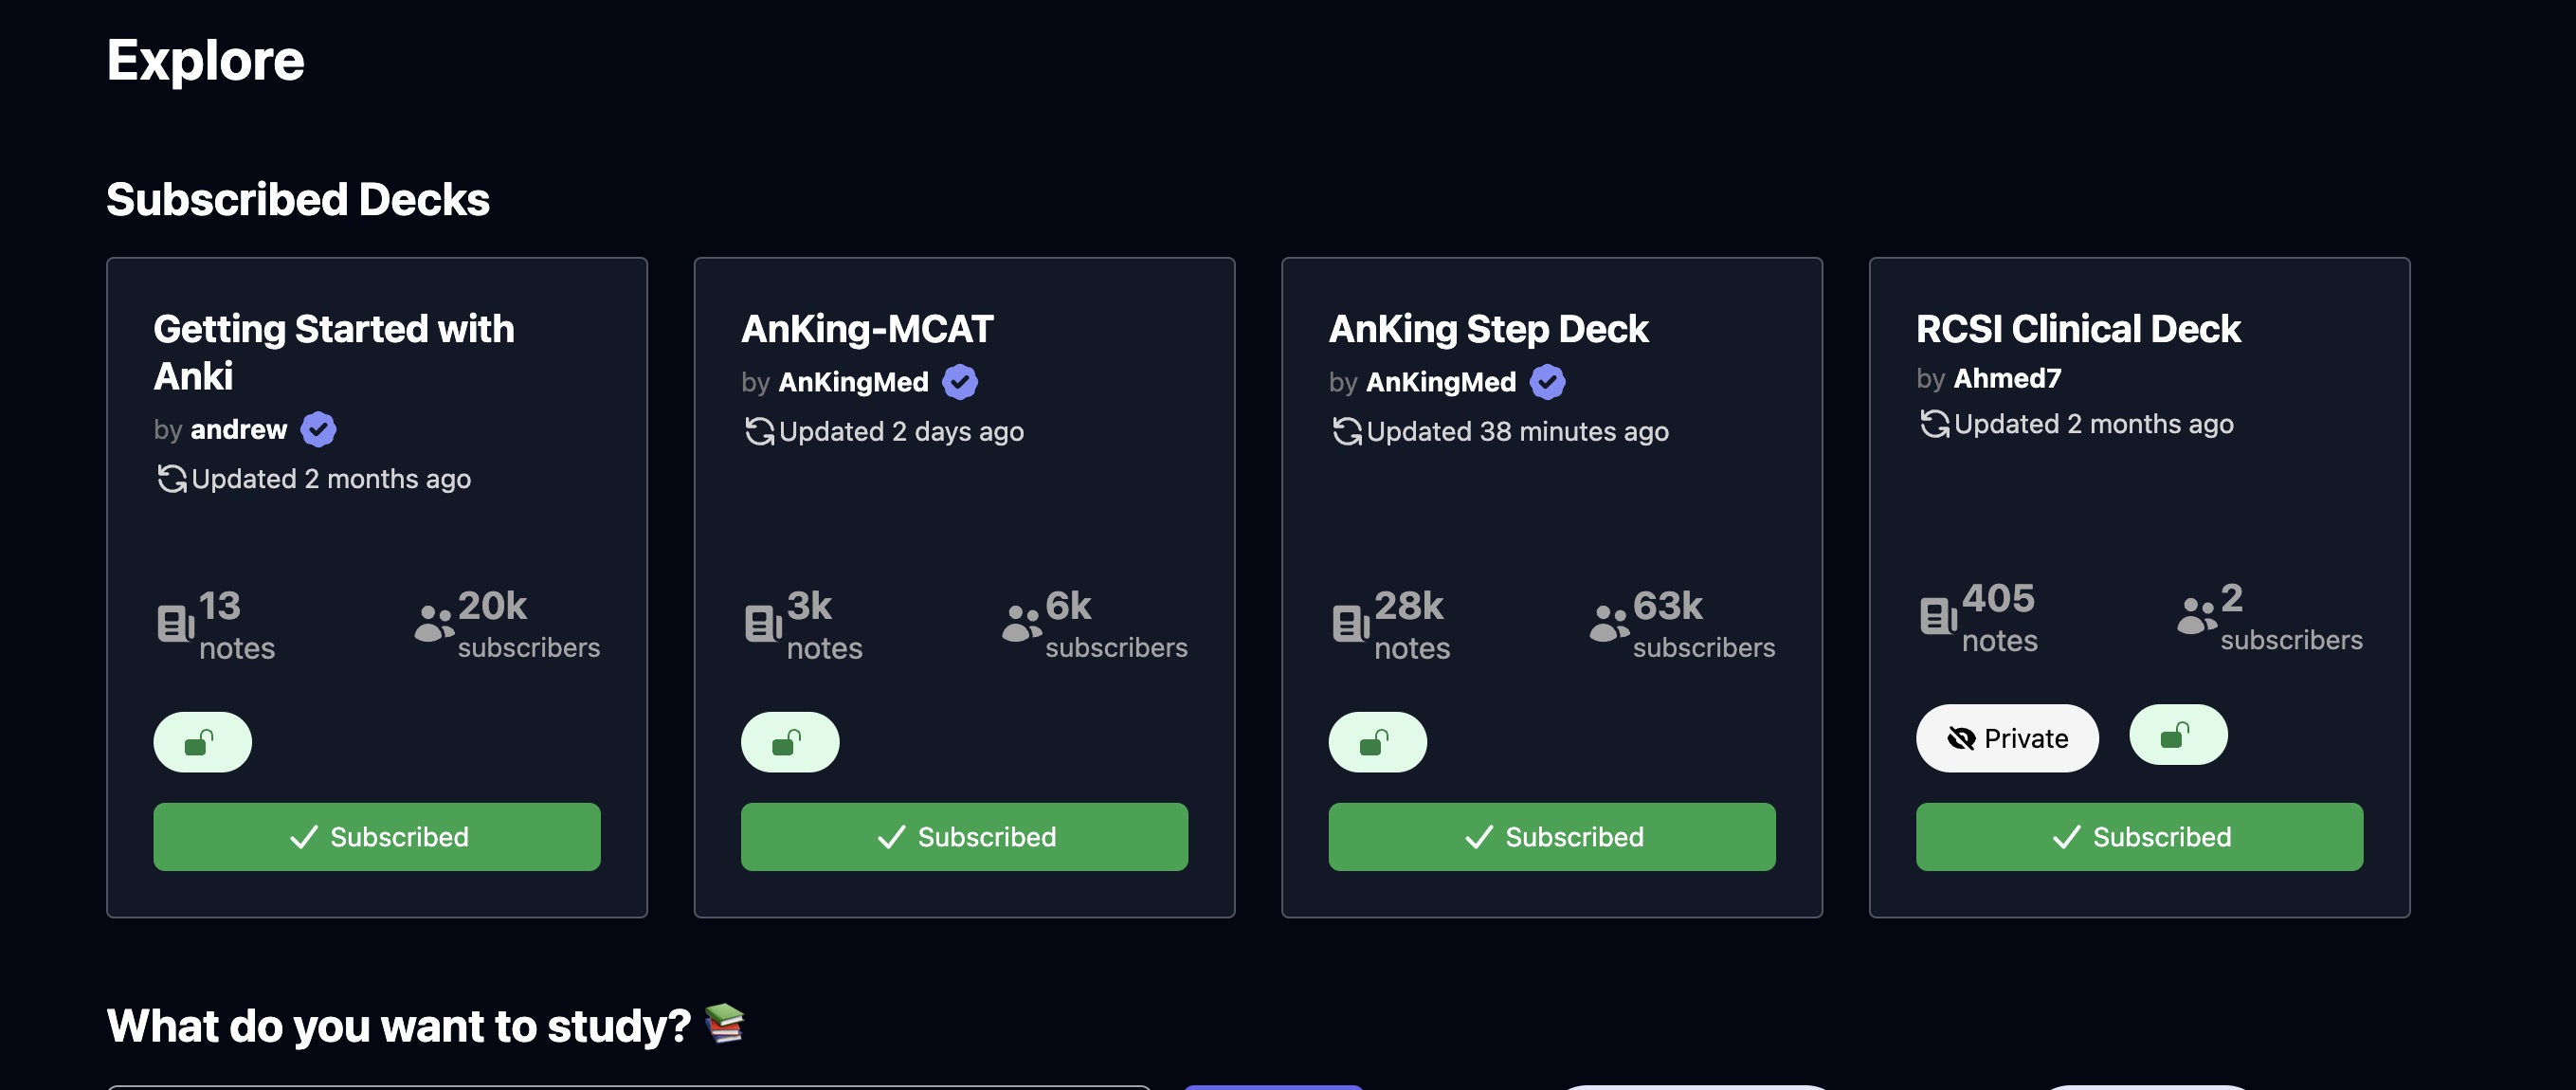Click the green unlock badge on AnKing-MCAT card
This screenshot has width=2576, height=1090.
click(x=789, y=742)
